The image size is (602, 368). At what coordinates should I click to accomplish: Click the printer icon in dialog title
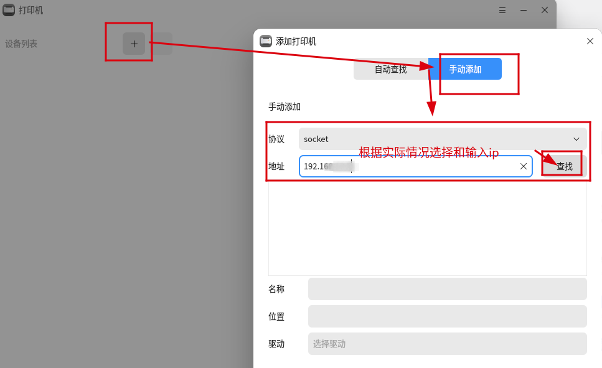[266, 41]
